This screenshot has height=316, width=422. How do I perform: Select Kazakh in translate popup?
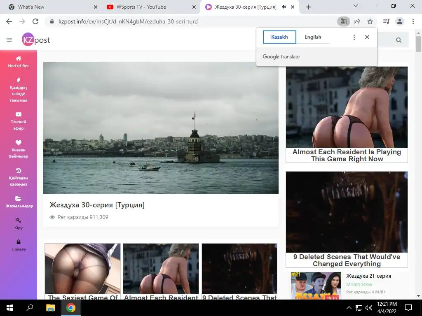(x=279, y=37)
